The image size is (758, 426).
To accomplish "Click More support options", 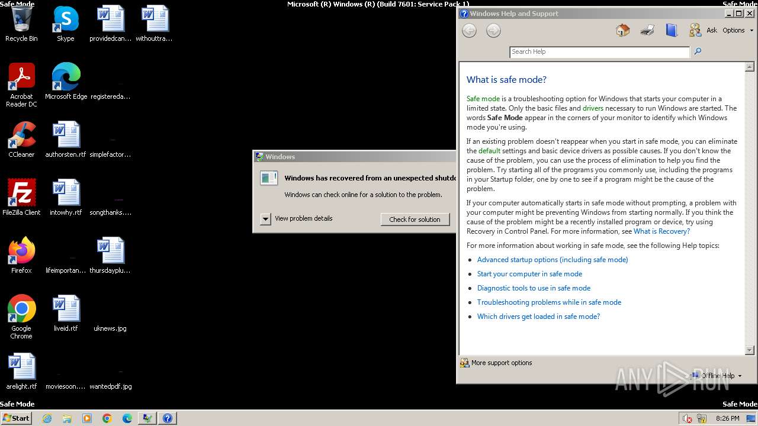I will (496, 363).
